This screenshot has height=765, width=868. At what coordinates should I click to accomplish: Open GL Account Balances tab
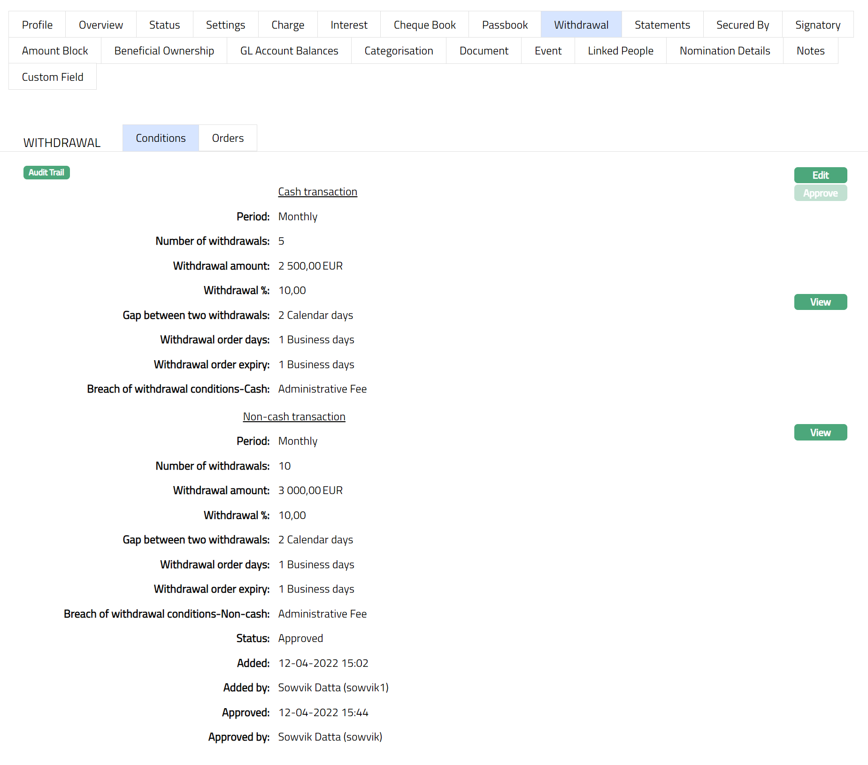[289, 51]
